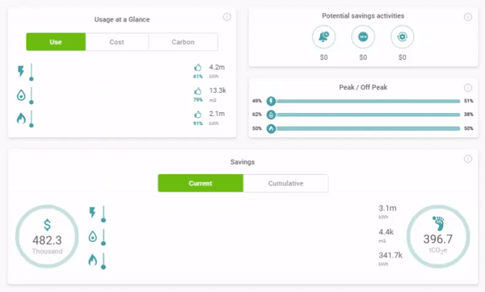
Task: Click gas flame icon in Usage panel
Action: pos(21,118)
